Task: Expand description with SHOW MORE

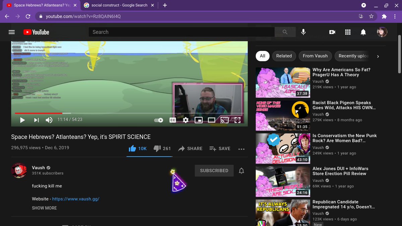Action: (x=44, y=208)
